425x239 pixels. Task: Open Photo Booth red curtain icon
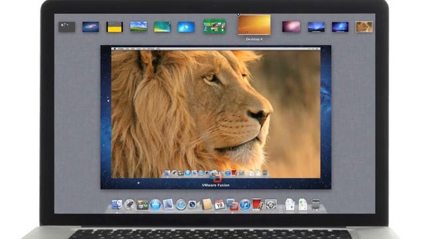(258, 204)
